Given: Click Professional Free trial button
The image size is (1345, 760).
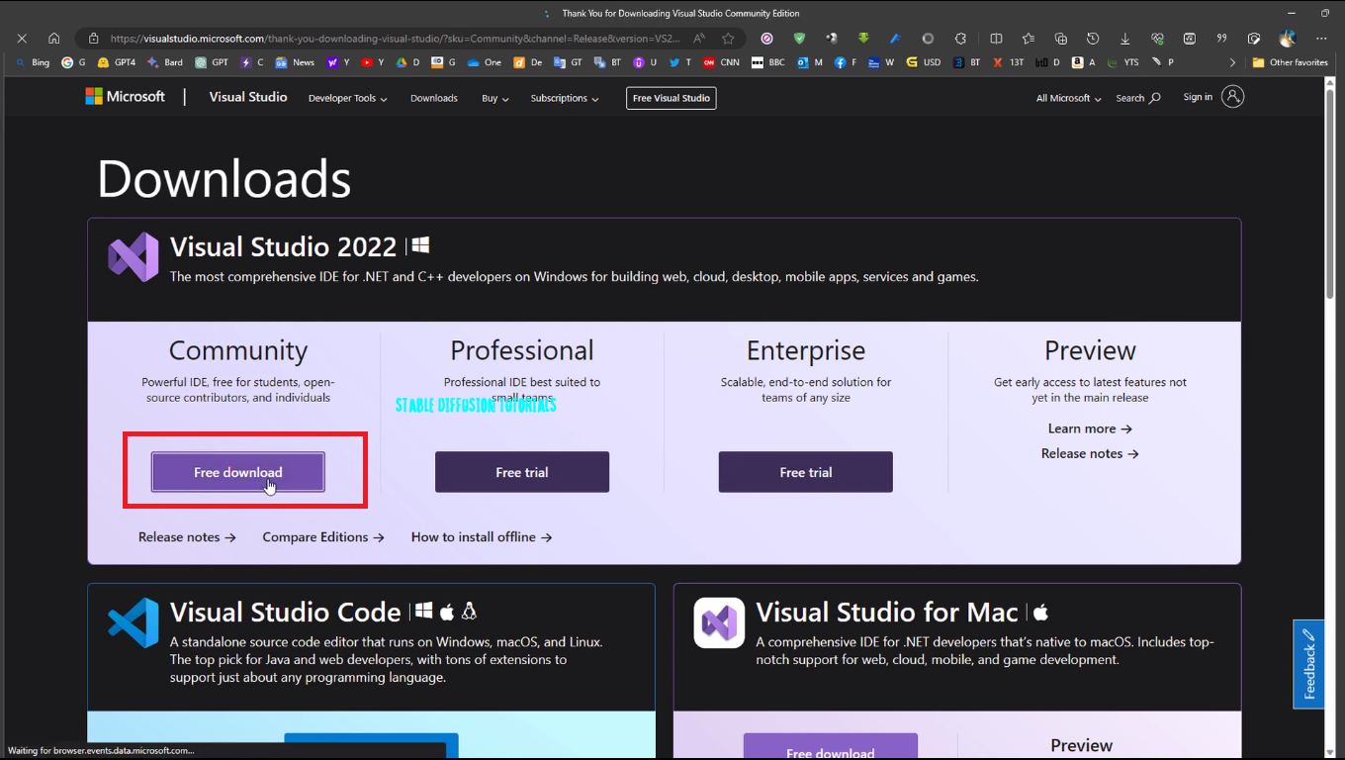Looking at the screenshot, I should [522, 472].
